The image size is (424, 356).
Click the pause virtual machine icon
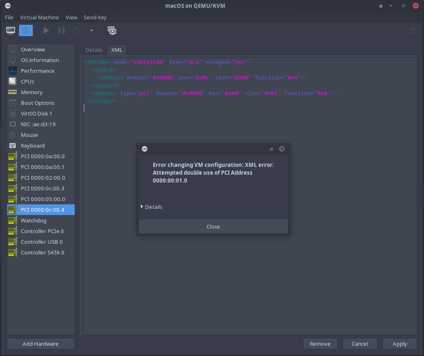coord(62,30)
